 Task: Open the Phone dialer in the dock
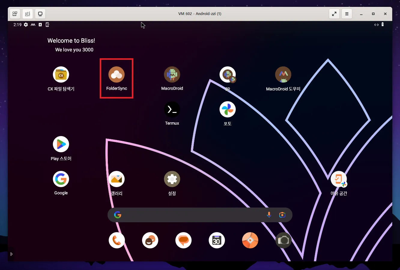click(117, 240)
